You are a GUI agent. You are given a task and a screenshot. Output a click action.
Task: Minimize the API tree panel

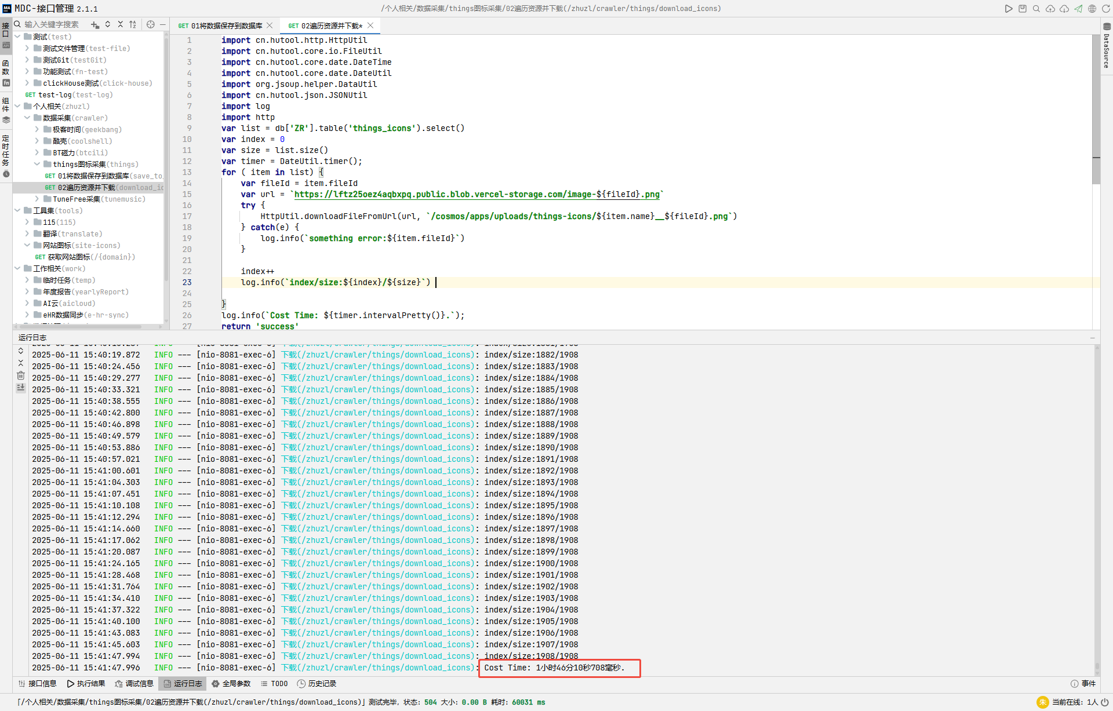coord(163,25)
